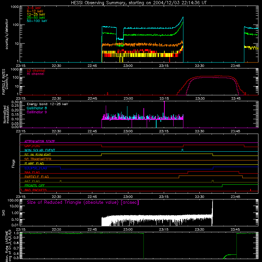This screenshot has height=262, width=262.
Task: Click the SAA_FLAG label
Action: pyautogui.click(x=32, y=172)
